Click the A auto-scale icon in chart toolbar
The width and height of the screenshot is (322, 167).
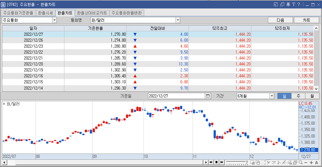(x=316, y=163)
